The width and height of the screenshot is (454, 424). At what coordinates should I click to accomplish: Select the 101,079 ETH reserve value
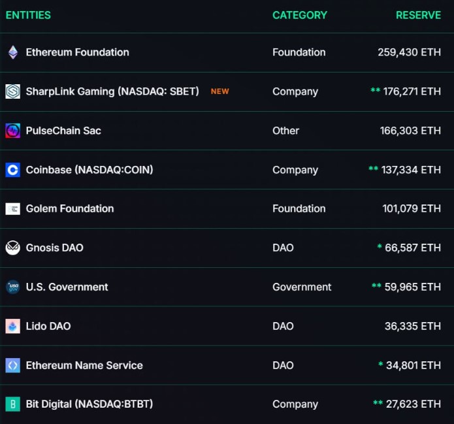click(x=412, y=209)
